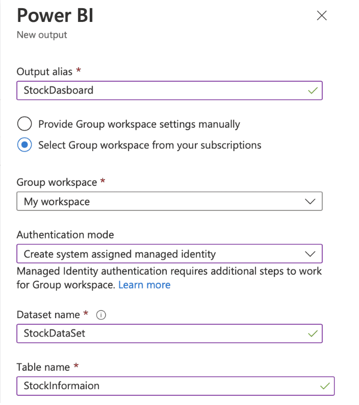Viewport: 359px width, 405px height.
Task: Click green checkmark in Dataset name field
Action: [x=313, y=333]
